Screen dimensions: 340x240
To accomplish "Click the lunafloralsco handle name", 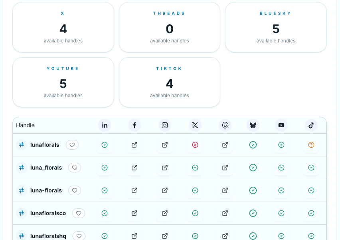I will tap(48, 213).
